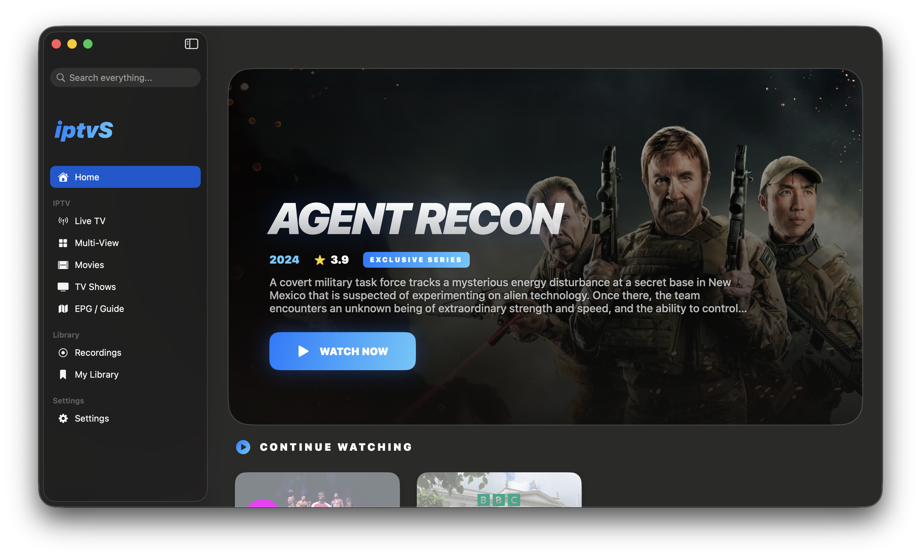This screenshot has width=921, height=558.
Task: Click the EPG / Guide map icon
Action: coord(63,309)
